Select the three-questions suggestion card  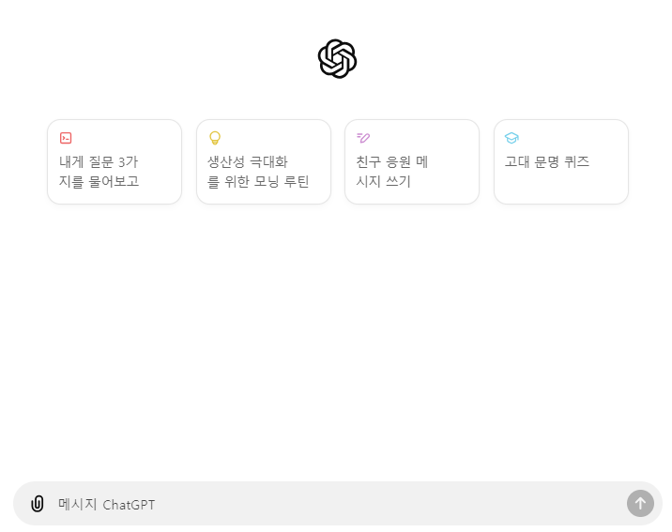[x=115, y=162]
